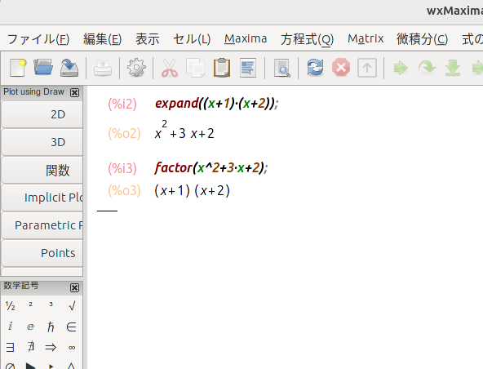Screen dimensions: 483x369
Task: Interrupt calculation with the red X icon
Action: click(341, 68)
